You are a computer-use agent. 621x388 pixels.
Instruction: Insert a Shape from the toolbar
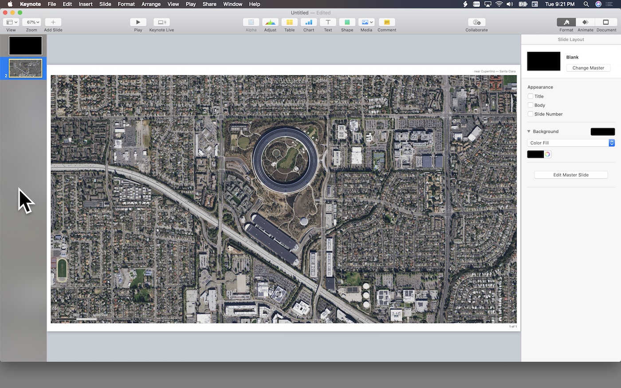click(347, 22)
